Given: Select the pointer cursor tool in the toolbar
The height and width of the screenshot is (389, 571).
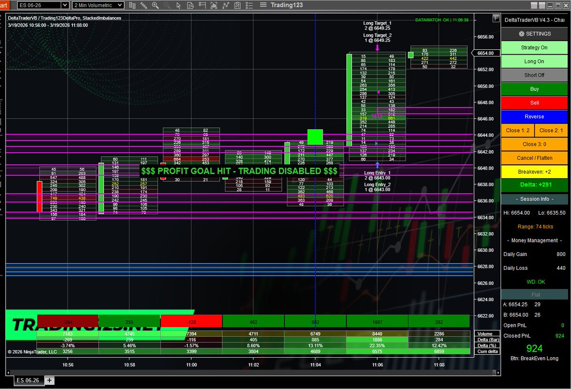Looking at the screenshot, I should pos(178,5).
